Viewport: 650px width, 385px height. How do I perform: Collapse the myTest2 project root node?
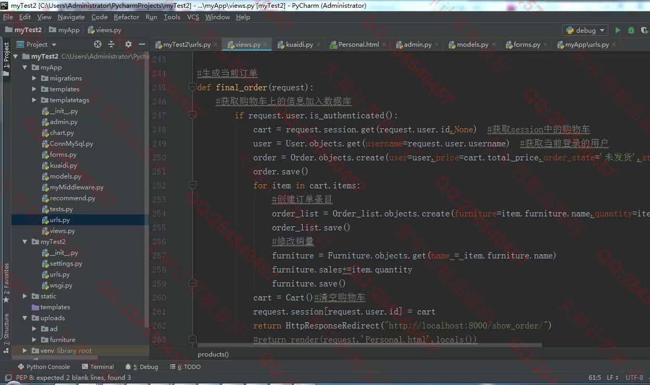point(16,57)
